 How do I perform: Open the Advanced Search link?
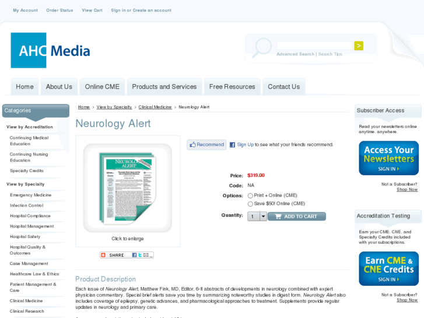[295, 54]
